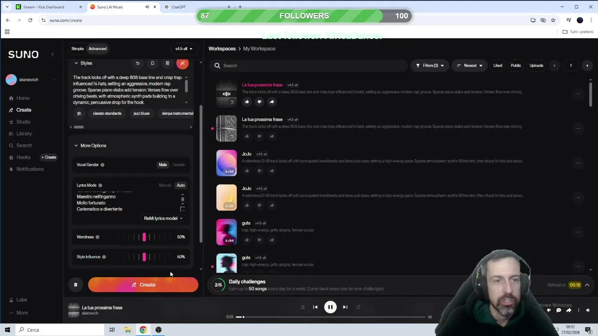
Task: Skip to the next track
Action: coord(345,307)
